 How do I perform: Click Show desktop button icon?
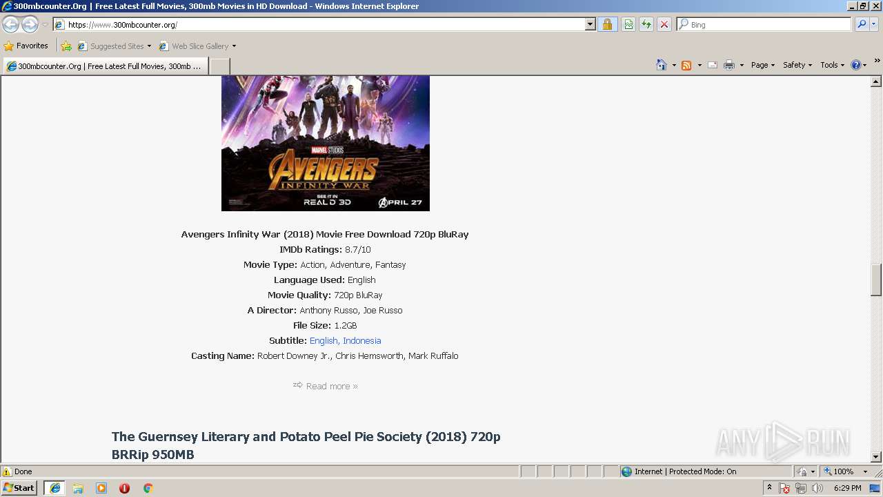pos(876,488)
